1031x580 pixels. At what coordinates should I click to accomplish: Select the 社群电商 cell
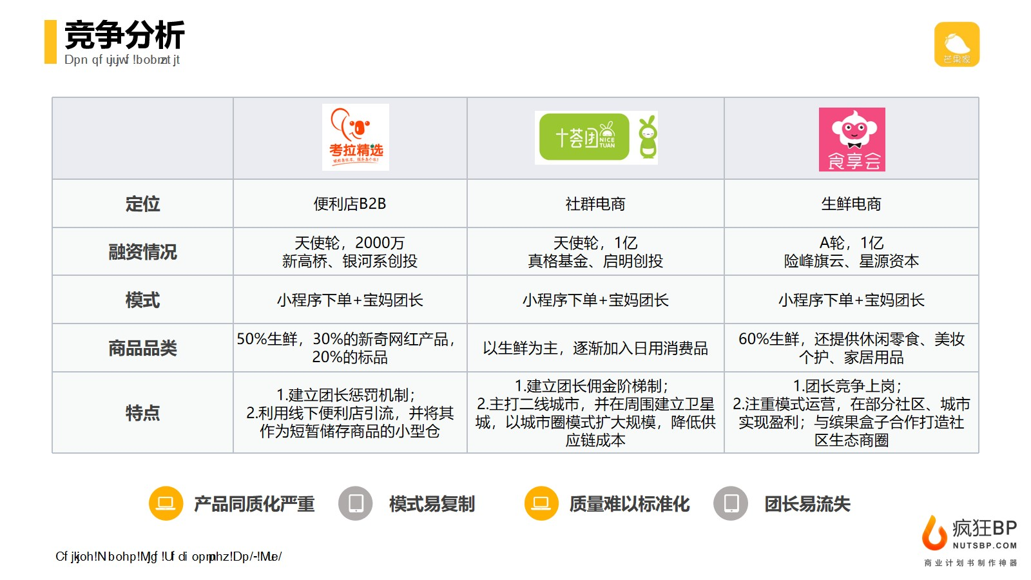point(595,204)
